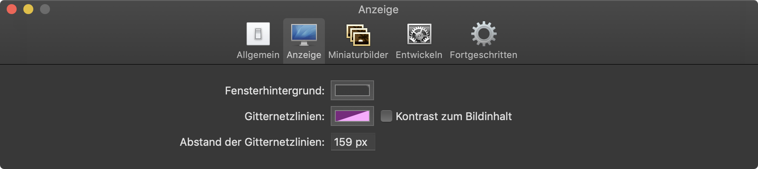The image size is (758, 169).
Task: Select the Entwickeln tab label
Action: [419, 55]
